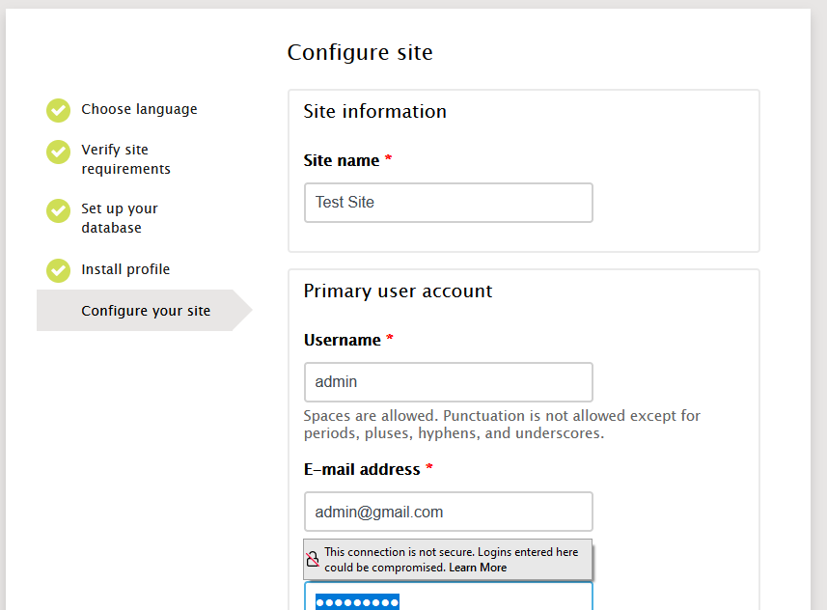Select the E-mail address input field
The height and width of the screenshot is (610, 827).
448,512
